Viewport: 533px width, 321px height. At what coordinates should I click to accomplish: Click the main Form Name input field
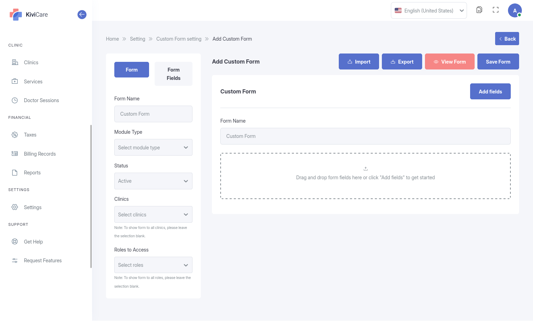(366, 136)
